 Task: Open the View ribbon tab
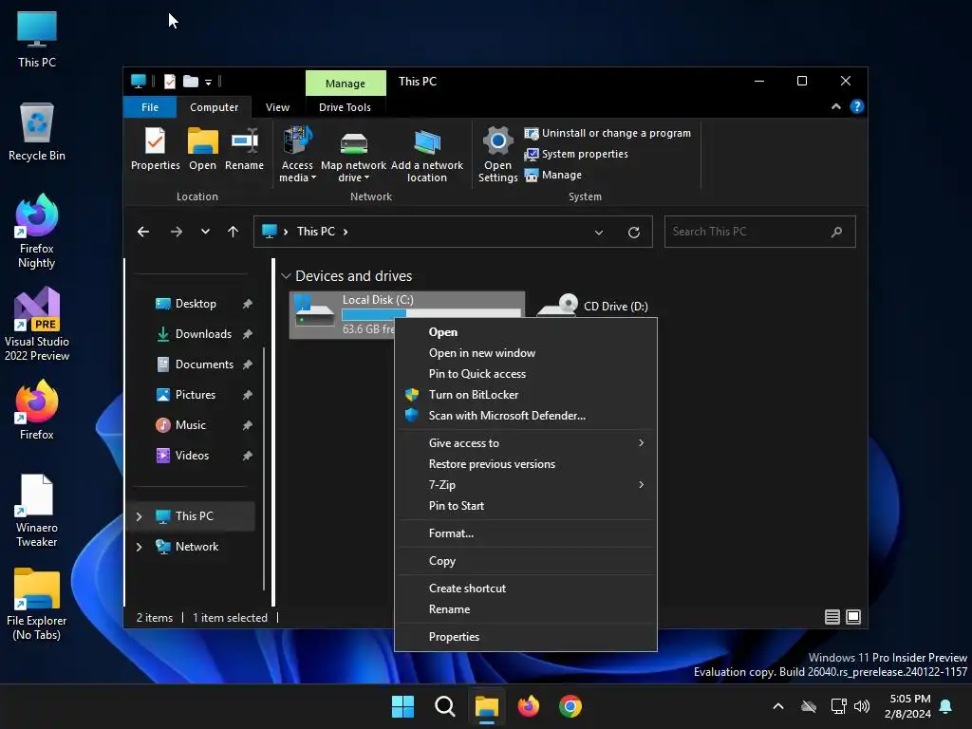[x=277, y=107]
